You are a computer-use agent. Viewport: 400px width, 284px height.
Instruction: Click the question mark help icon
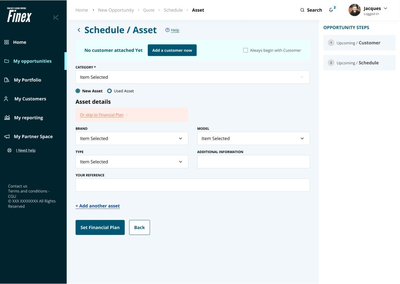coord(167,30)
